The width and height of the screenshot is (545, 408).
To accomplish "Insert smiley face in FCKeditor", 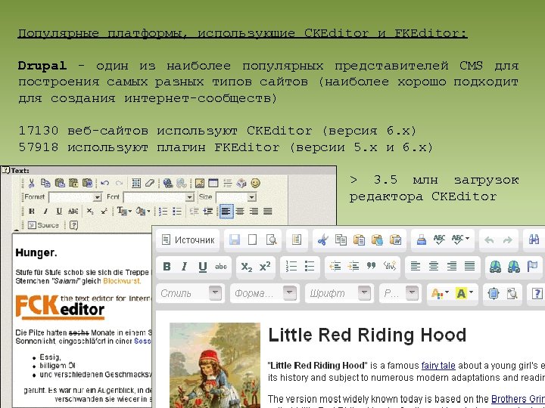I will pyautogui.click(x=256, y=183).
